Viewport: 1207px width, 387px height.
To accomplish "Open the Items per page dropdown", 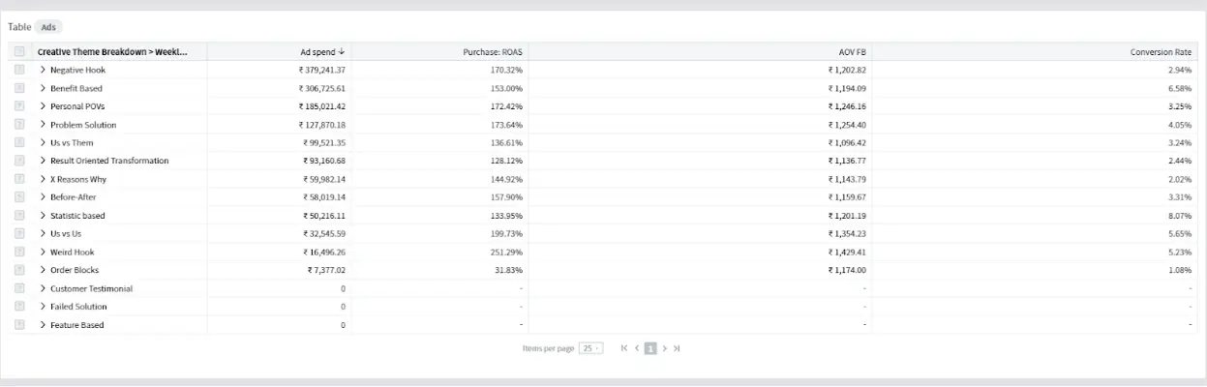I will [x=590, y=348].
